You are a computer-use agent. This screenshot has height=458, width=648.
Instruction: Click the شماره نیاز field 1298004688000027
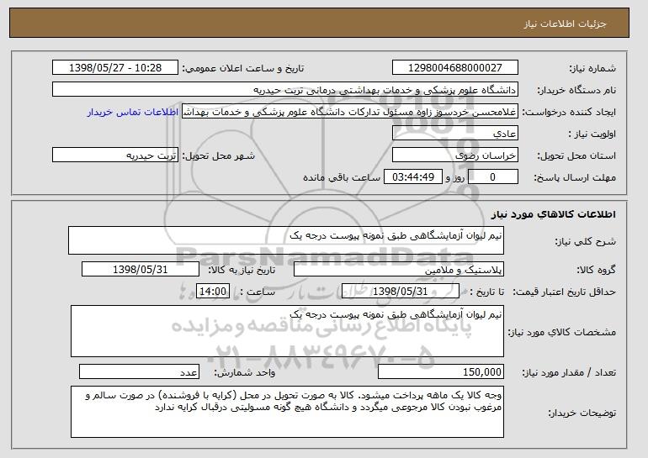tap(455, 68)
